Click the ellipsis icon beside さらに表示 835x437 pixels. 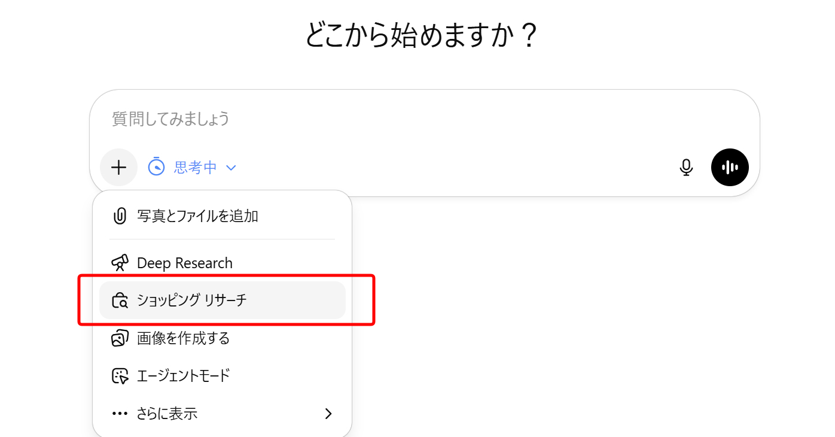[120, 413]
